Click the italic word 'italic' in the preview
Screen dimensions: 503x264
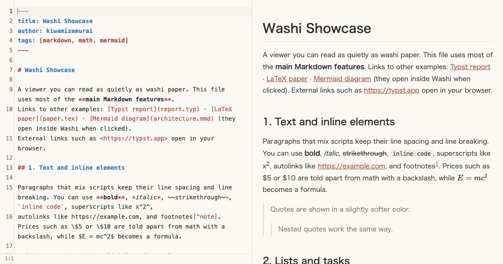pos(331,154)
